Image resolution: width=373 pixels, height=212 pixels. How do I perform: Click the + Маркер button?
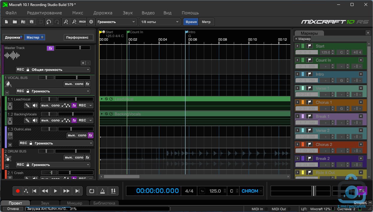[x=303, y=39]
